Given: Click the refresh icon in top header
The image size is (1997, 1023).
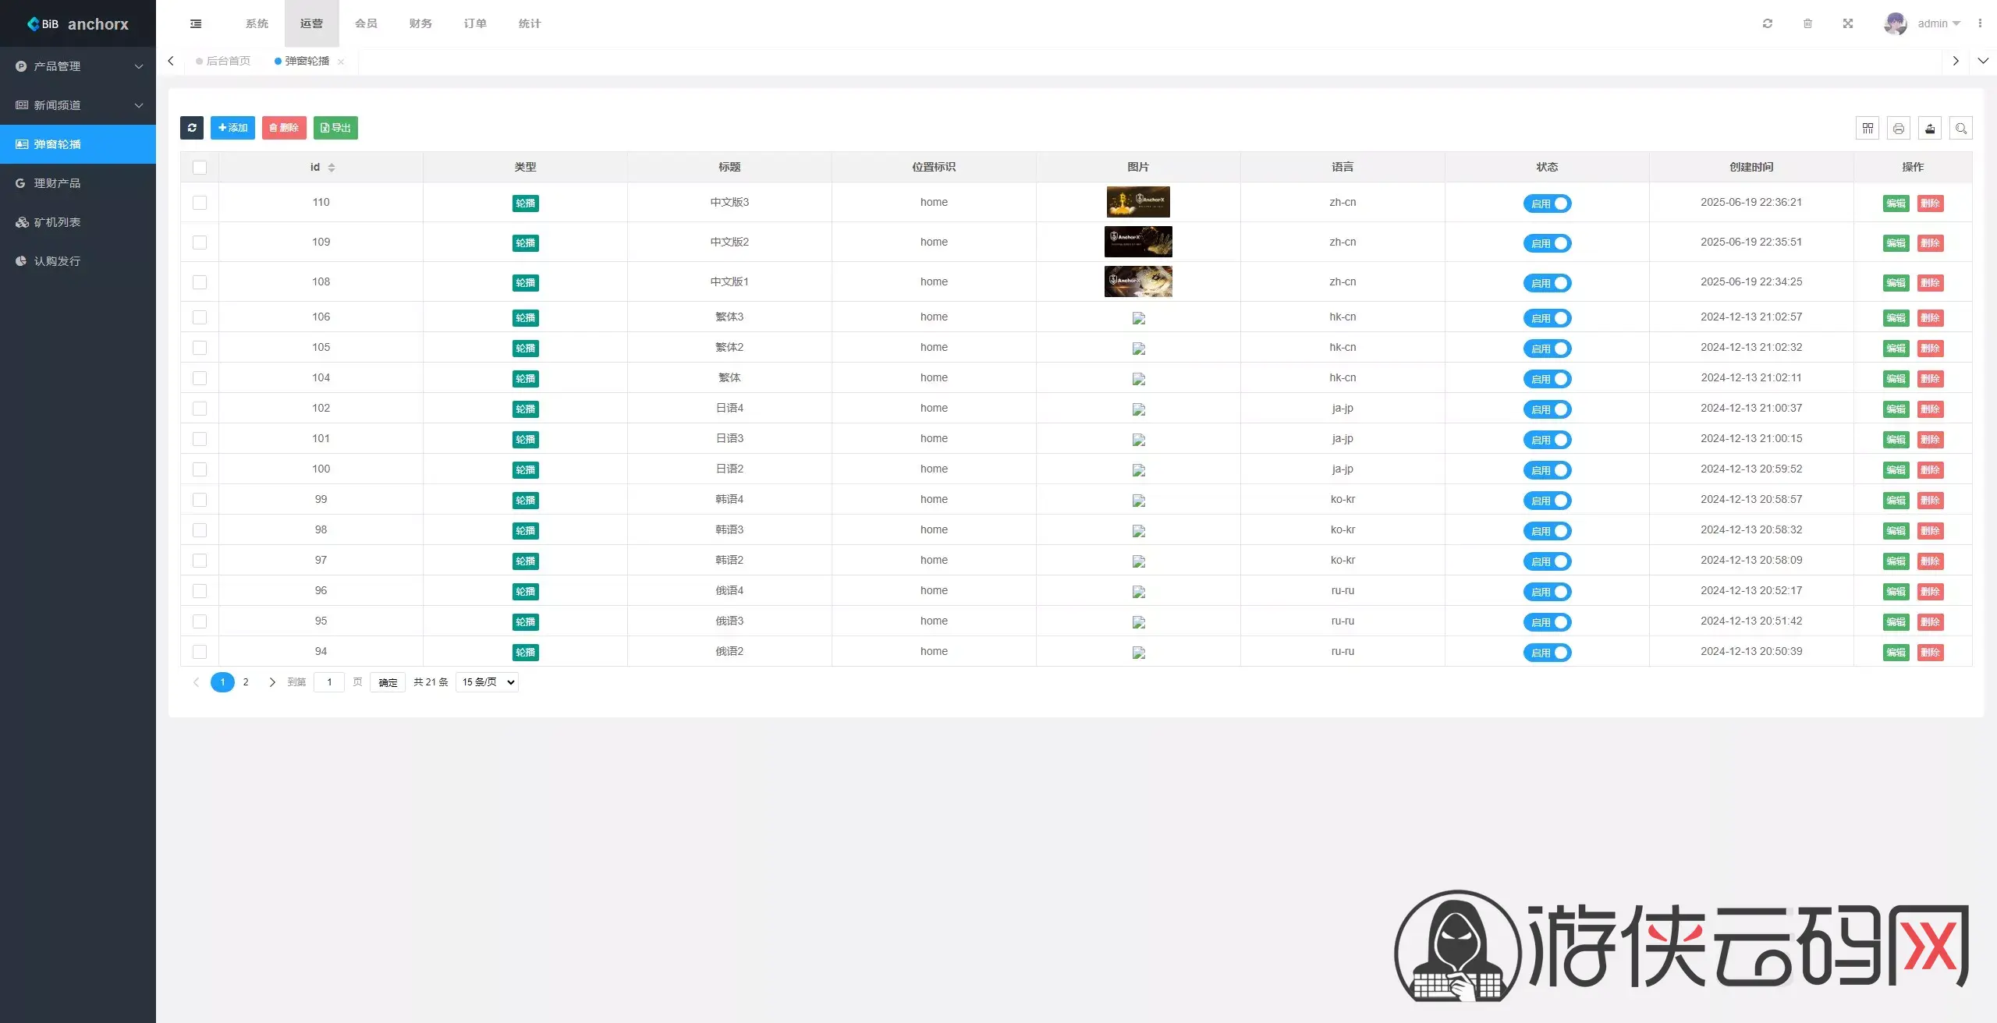Looking at the screenshot, I should point(1768,23).
